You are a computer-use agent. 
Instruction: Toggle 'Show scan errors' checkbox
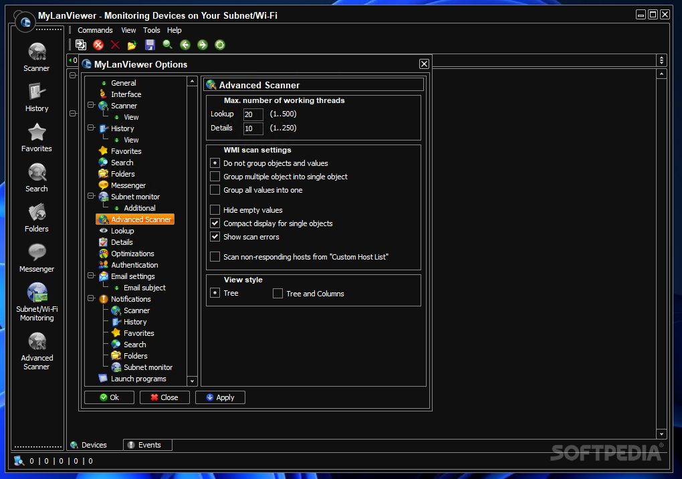(215, 237)
